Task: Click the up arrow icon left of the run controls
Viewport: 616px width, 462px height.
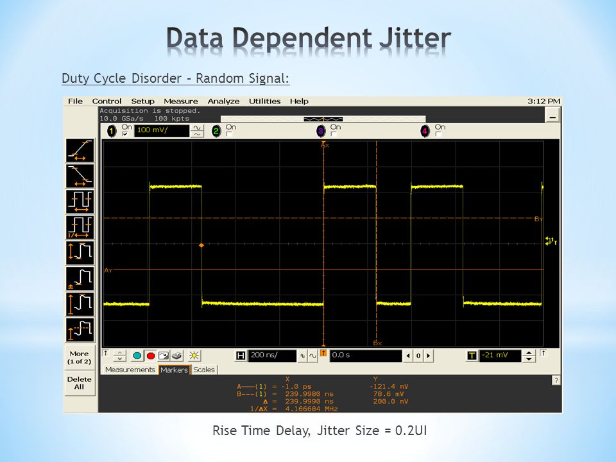Action: pyautogui.click(x=106, y=354)
